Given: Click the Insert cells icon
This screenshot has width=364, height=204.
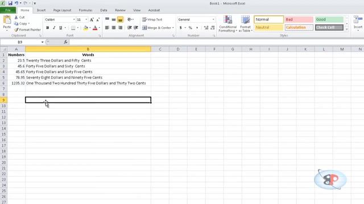Looking at the screenshot, I should (x=358, y=20).
